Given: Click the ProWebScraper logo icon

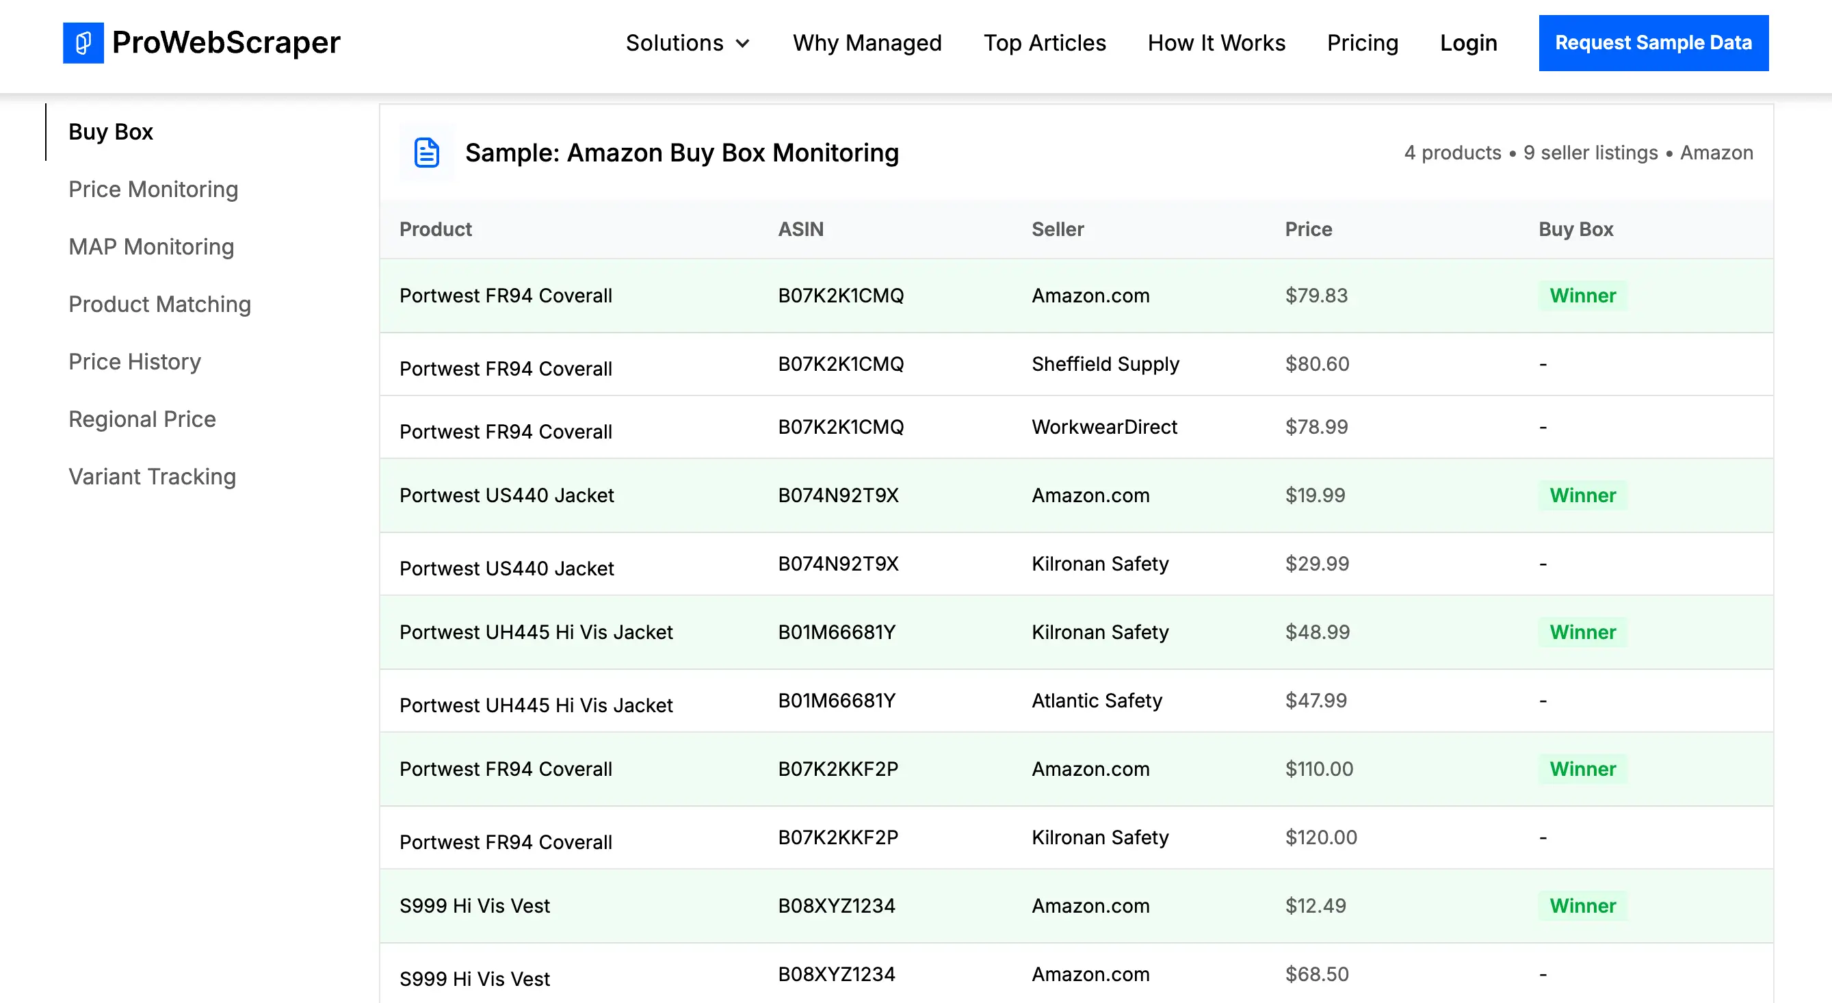Looking at the screenshot, I should pyautogui.click(x=83, y=42).
